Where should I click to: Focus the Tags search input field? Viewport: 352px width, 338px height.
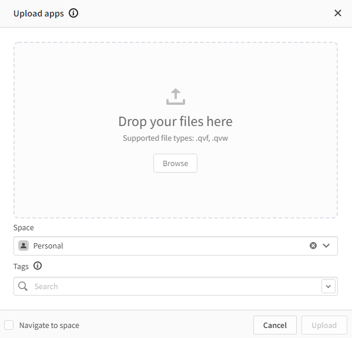[x=176, y=286]
